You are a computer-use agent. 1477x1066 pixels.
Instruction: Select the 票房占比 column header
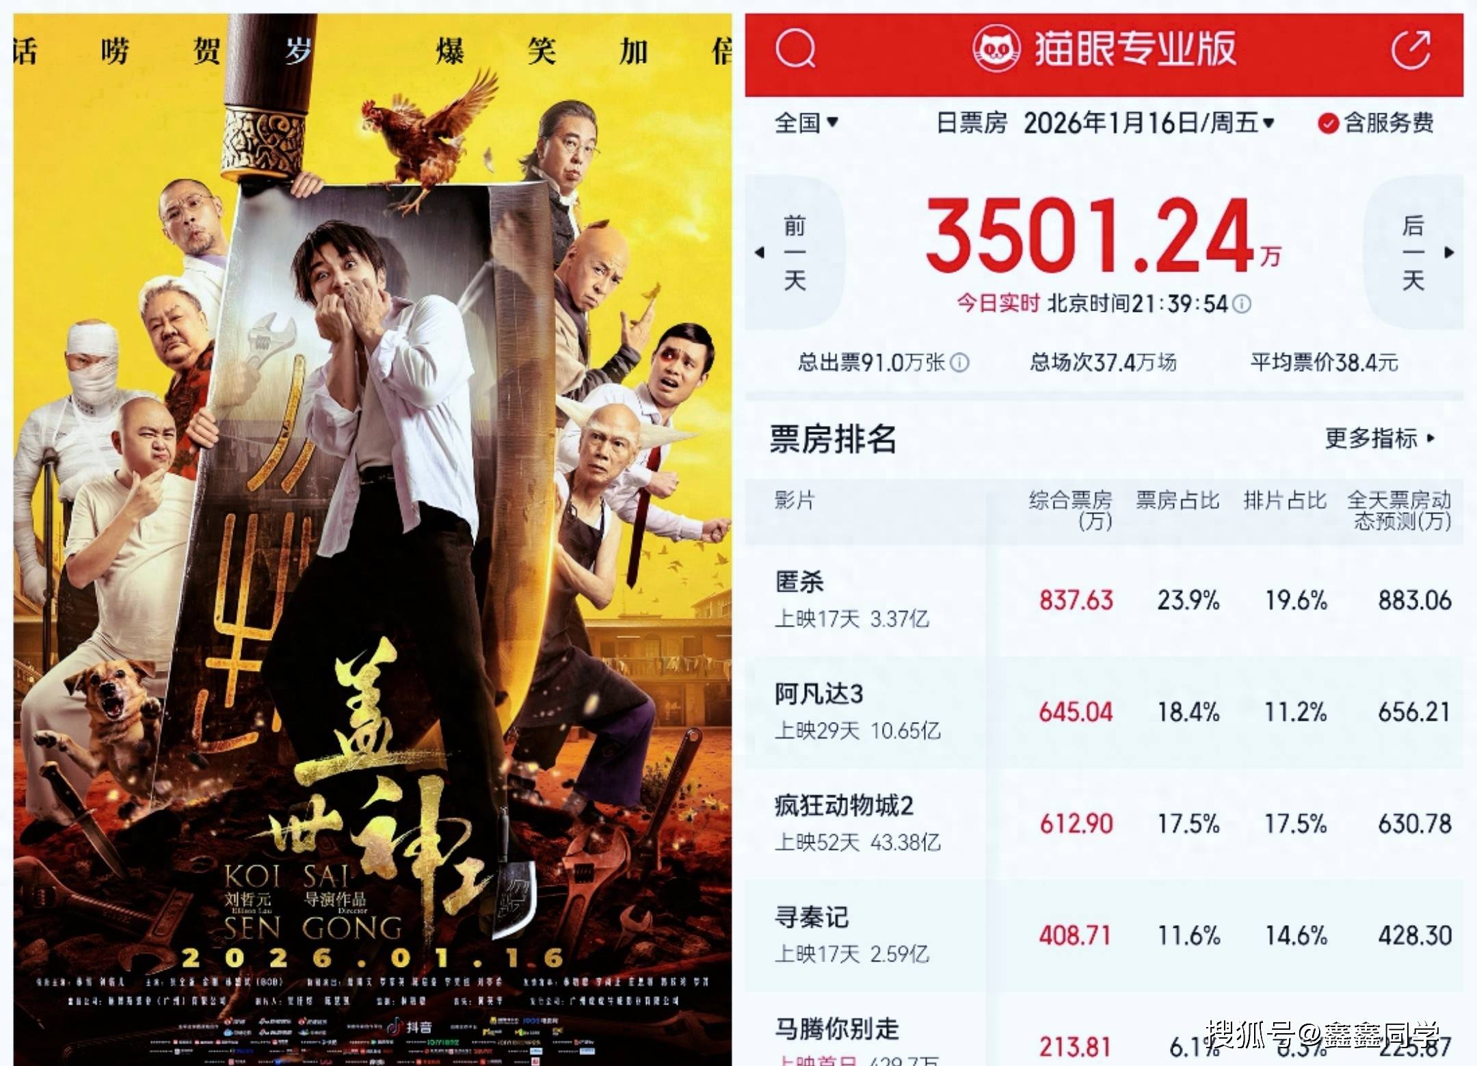click(x=1177, y=501)
